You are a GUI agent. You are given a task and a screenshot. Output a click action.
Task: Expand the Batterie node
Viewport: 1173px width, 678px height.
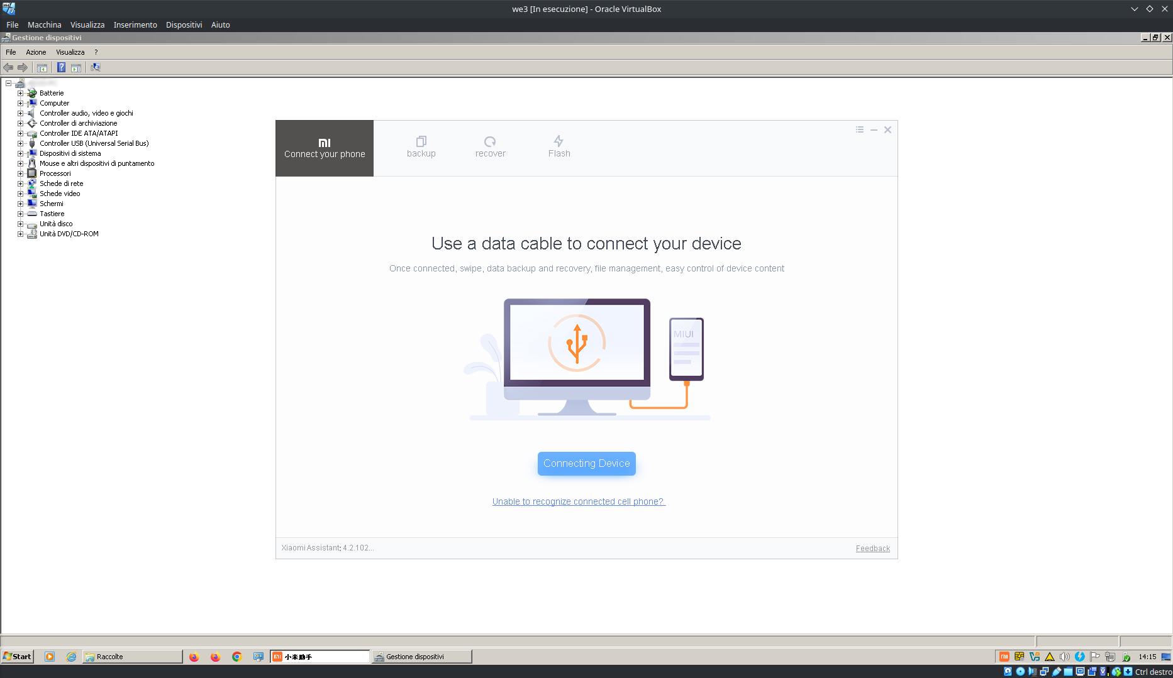tap(20, 93)
